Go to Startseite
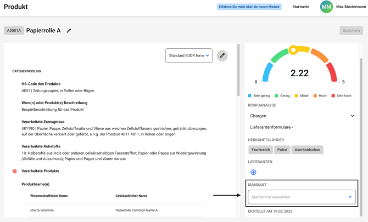This screenshot has height=222, width=368. [300, 7]
